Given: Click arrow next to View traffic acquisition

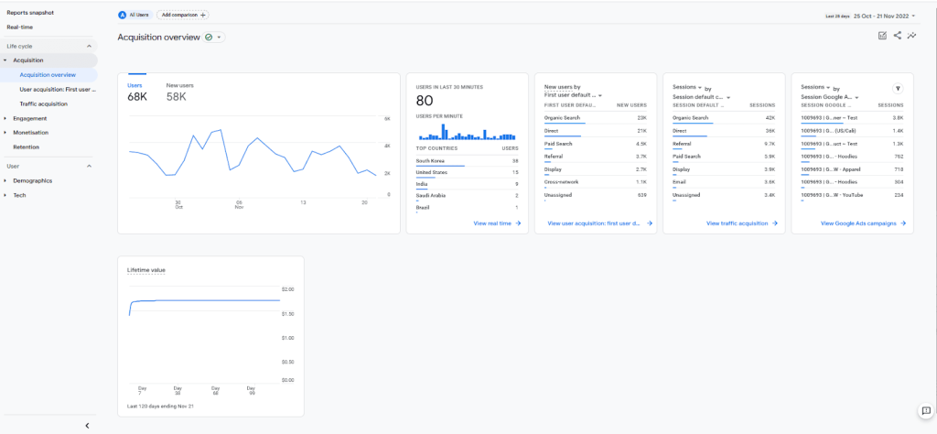Looking at the screenshot, I should [774, 223].
